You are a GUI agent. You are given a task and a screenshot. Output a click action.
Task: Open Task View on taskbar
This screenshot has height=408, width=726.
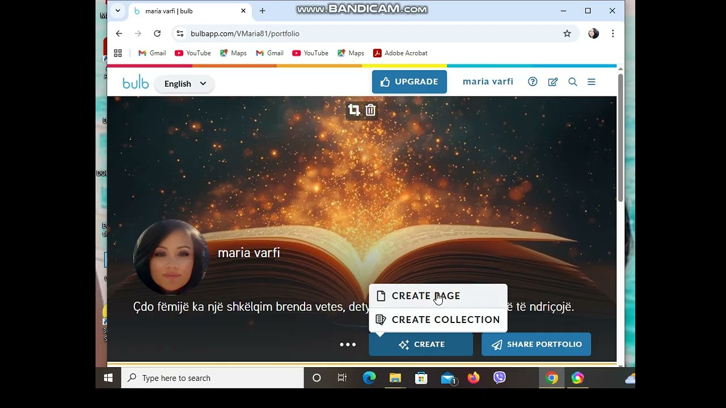coord(342,378)
